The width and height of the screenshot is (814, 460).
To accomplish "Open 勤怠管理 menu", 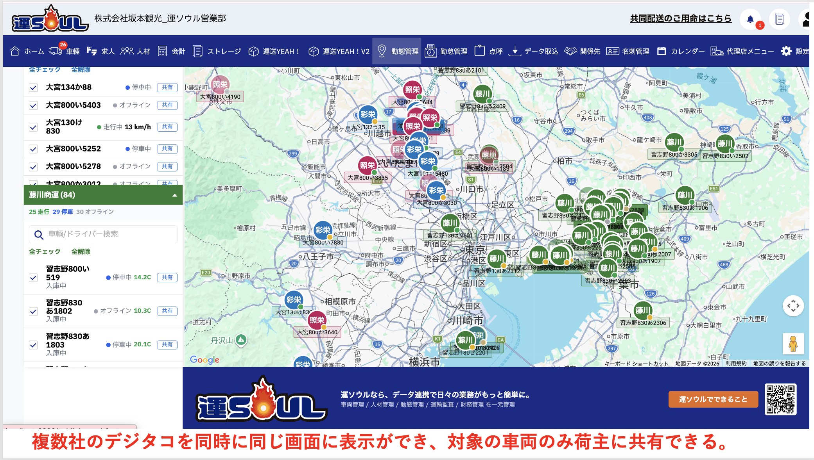I will click(x=446, y=51).
